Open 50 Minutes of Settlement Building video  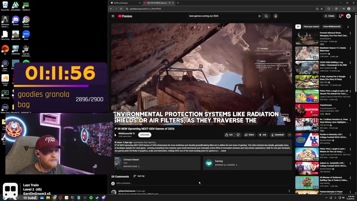coord(333,179)
